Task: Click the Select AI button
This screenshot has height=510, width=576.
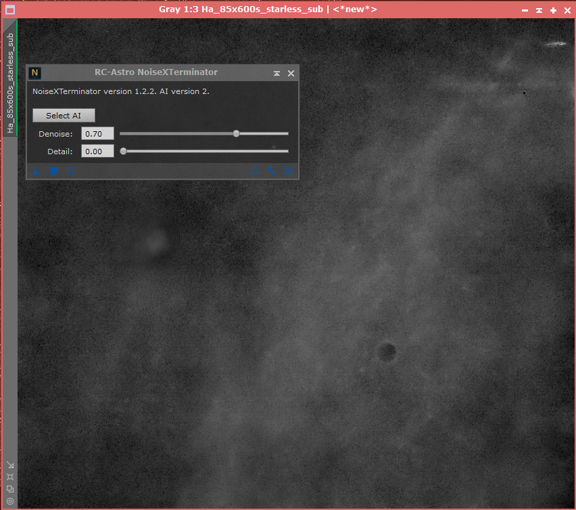Action: pyautogui.click(x=64, y=116)
